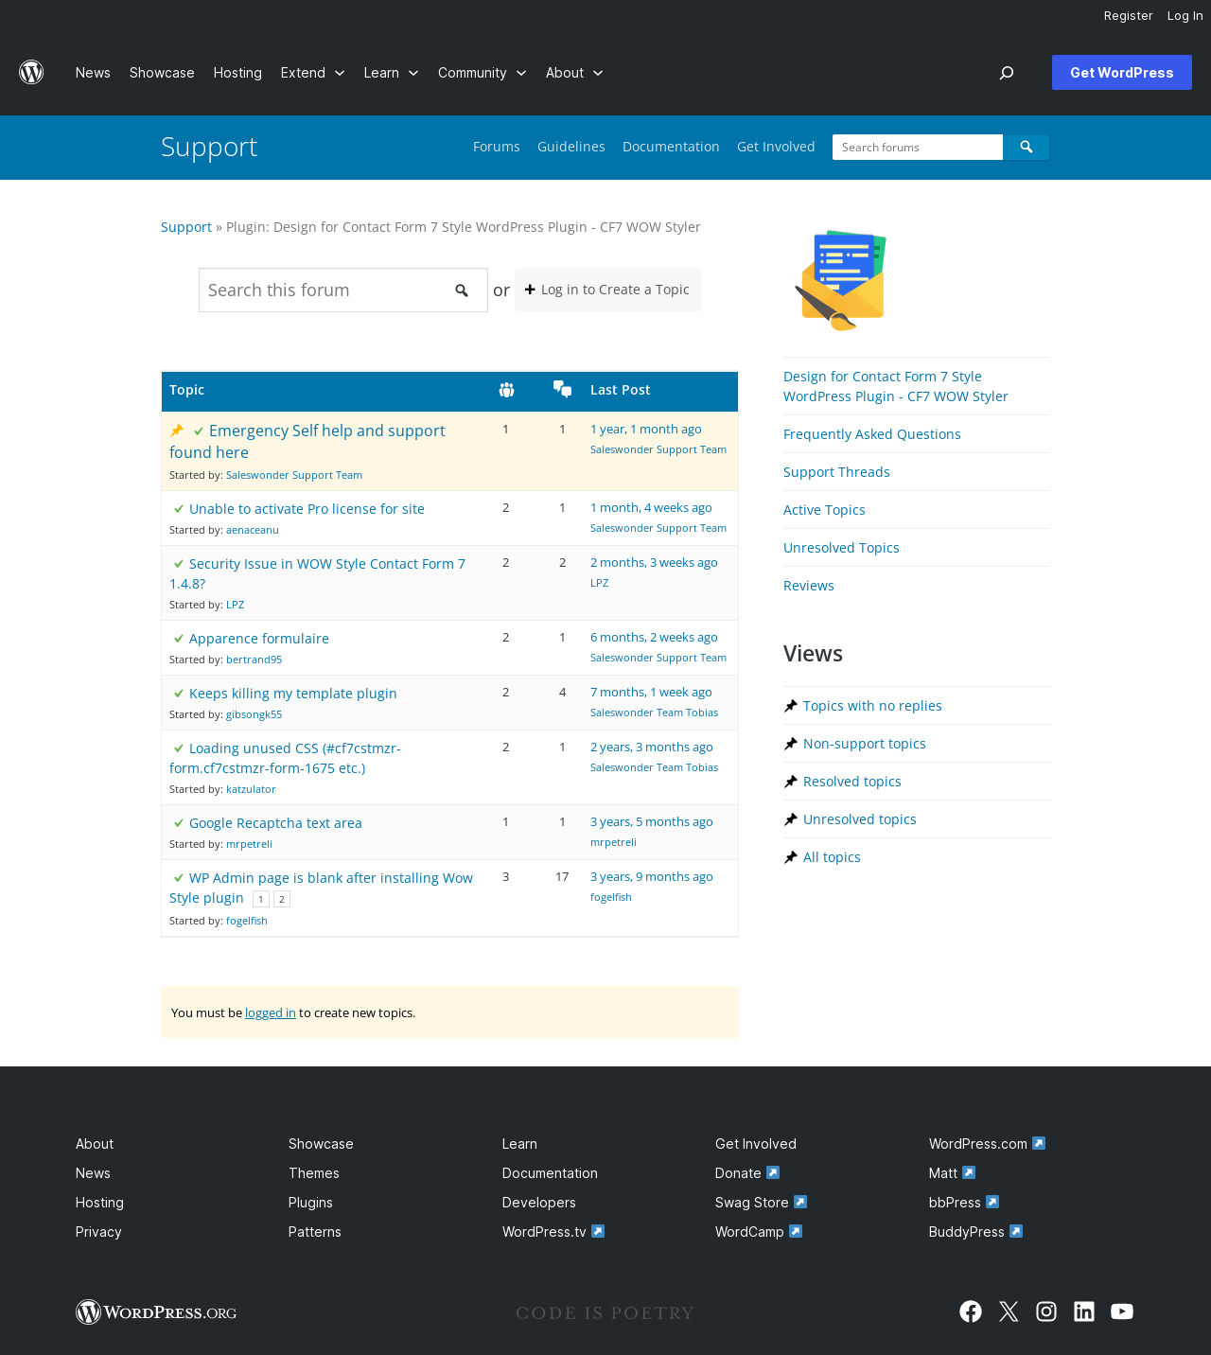The height and width of the screenshot is (1355, 1211).
Task: View Non-support topics
Action: 865,744
